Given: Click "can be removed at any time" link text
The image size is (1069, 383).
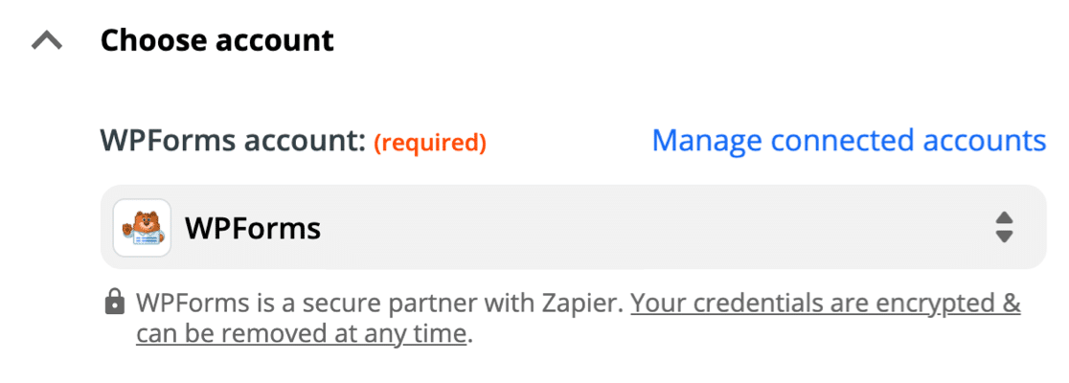Looking at the screenshot, I should click(x=301, y=334).
